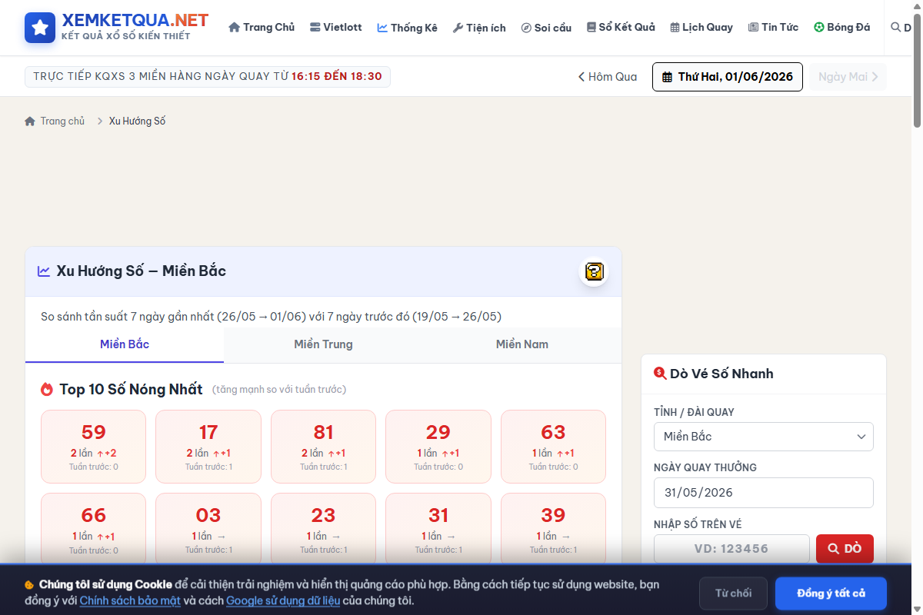Click the Ngày Quay Thưởng date field
Viewport: 923px width, 615px height.
click(x=764, y=493)
